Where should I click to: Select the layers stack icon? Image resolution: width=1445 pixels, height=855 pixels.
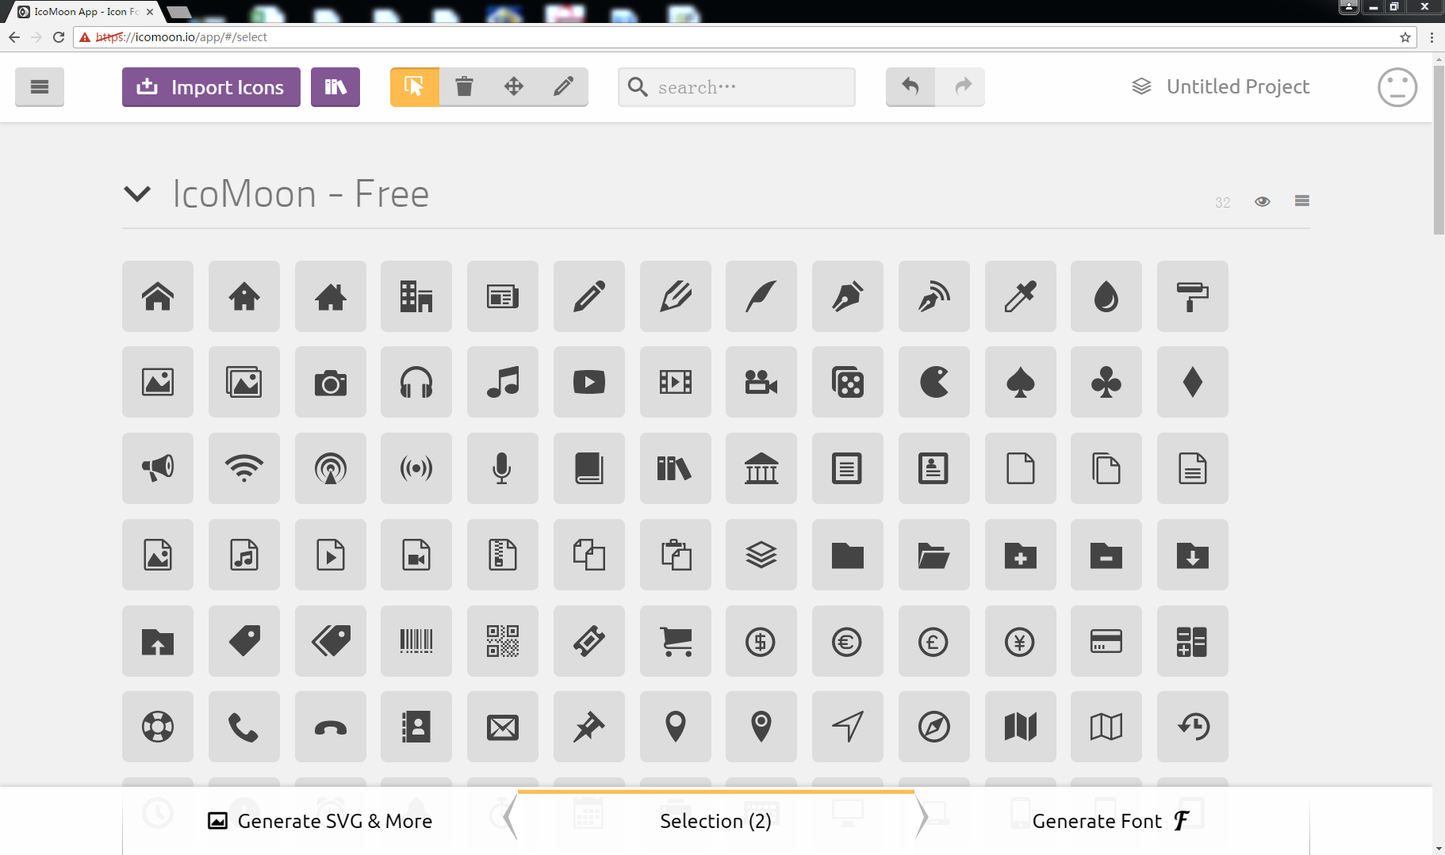click(x=761, y=555)
